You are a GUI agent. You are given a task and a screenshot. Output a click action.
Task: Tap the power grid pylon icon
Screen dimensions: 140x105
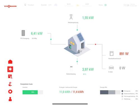(71, 17)
